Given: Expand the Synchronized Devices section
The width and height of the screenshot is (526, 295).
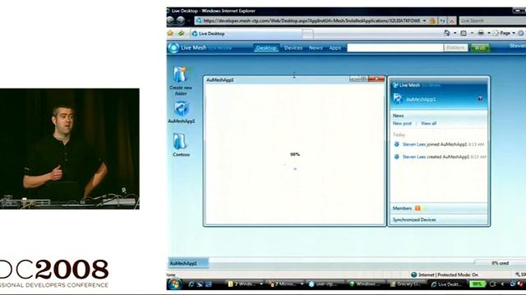Looking at the screenshot, I should click(x=439, y=220).
